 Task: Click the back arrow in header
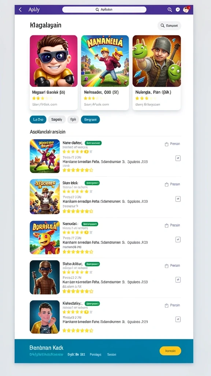[21, 10]
